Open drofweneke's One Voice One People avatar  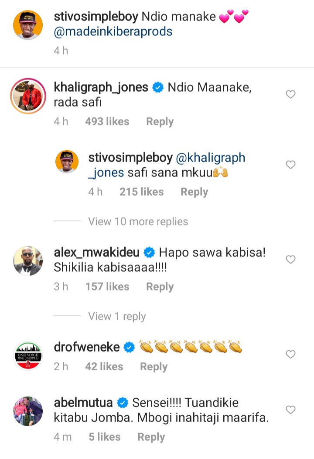28,355
